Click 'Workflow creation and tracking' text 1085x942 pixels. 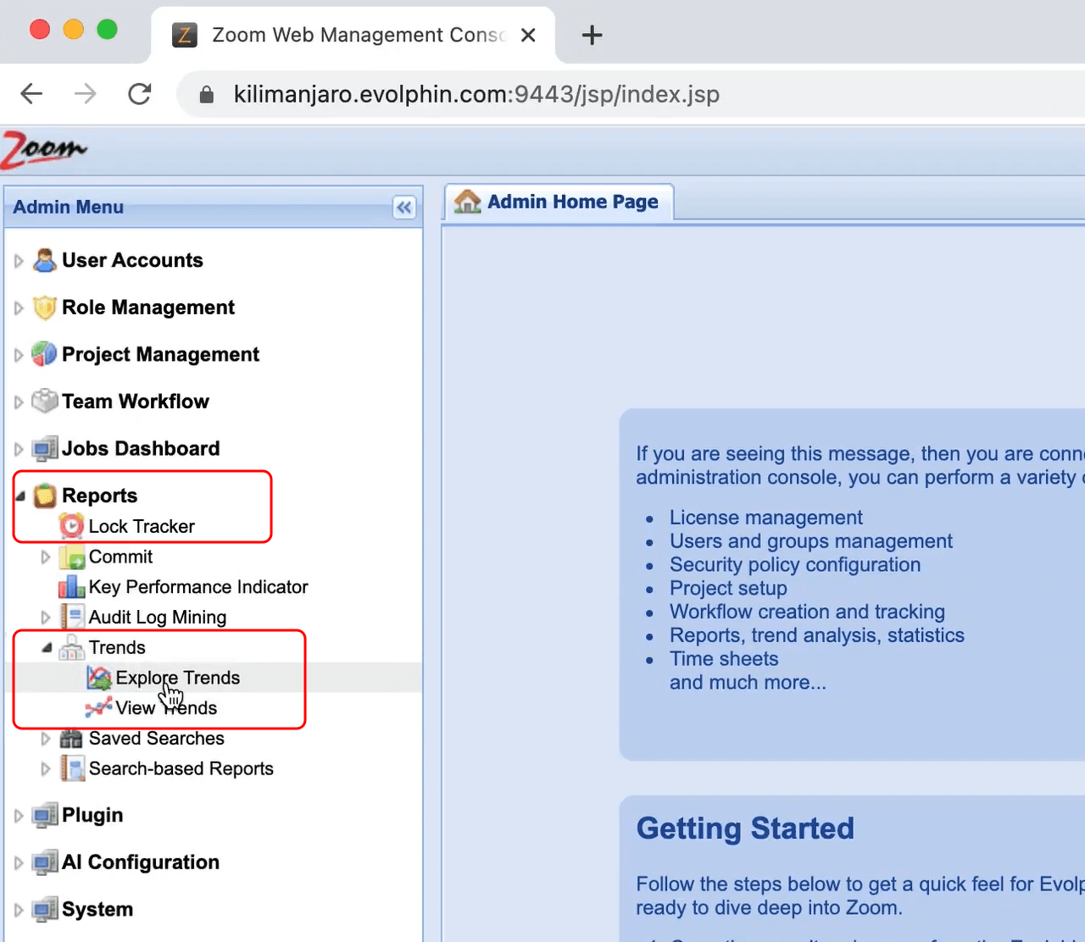click(x=807, y=612)
